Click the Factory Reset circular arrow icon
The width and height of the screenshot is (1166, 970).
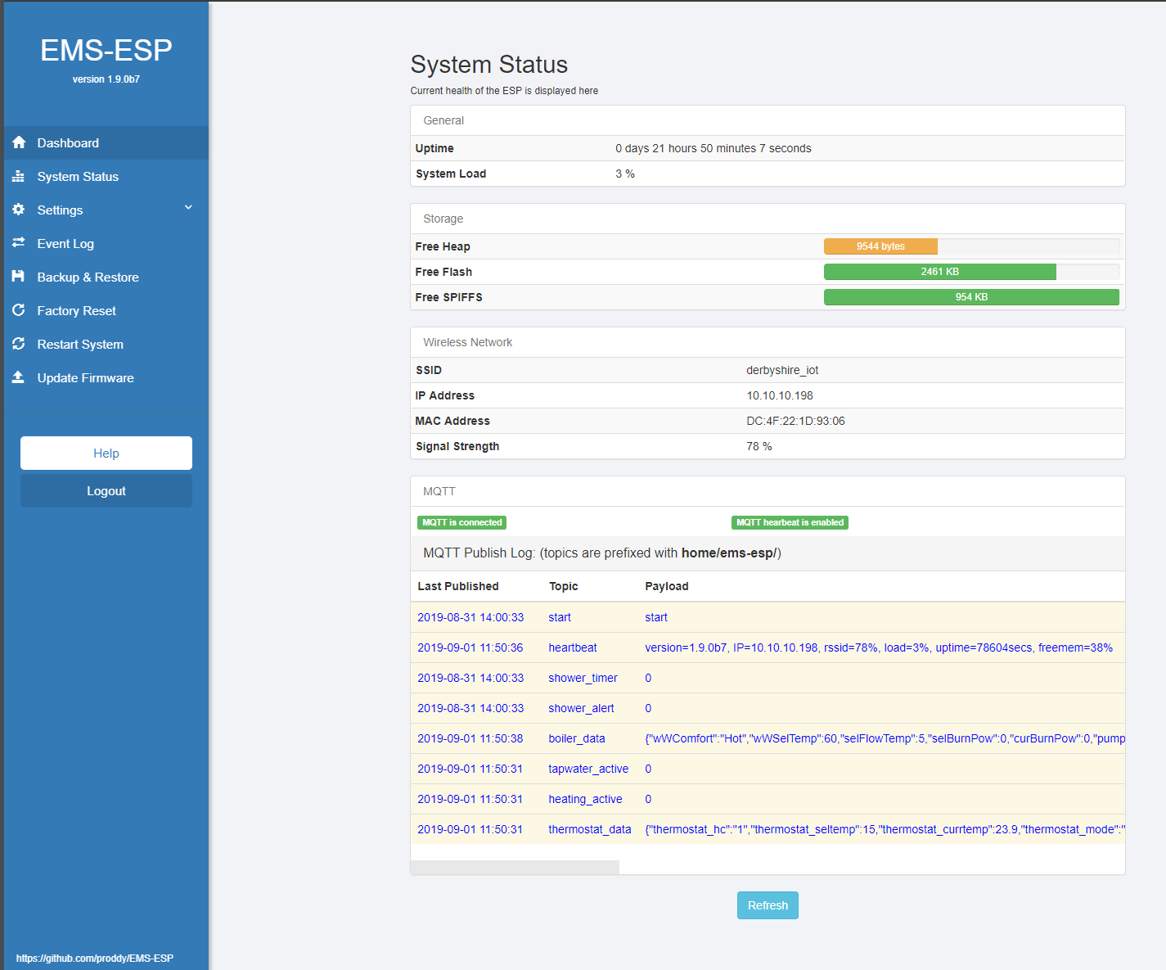(19, 310)
